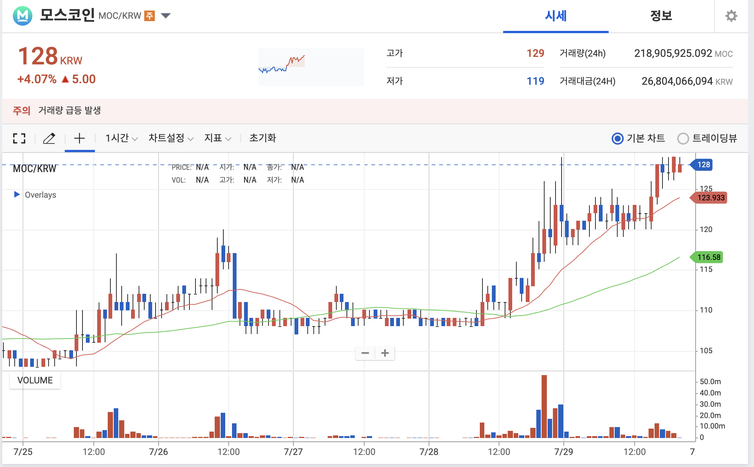Select the 트레이딩뷰 radio button
The width and height of the screenshot is (754, 467).
683,139
